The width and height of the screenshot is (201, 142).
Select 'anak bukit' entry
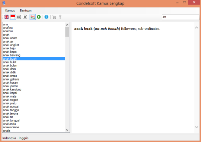coord(34,62)
